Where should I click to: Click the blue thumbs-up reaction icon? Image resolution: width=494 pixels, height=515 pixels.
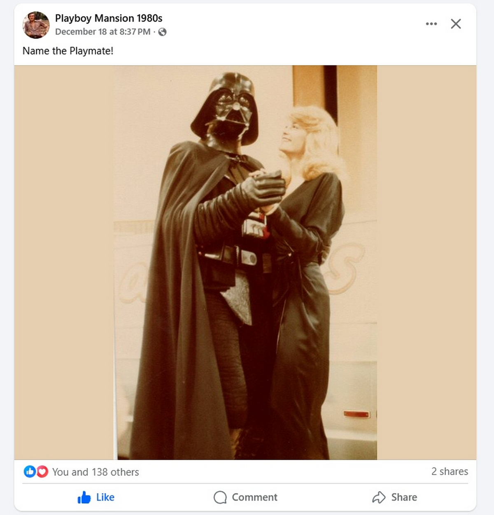pos(30,471)
